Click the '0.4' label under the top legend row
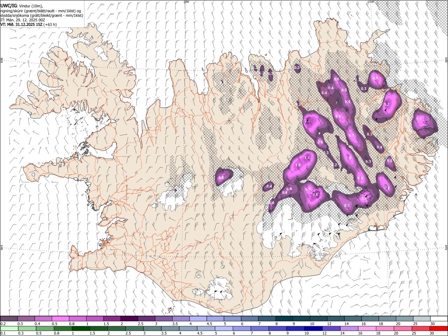 [x=37, y=323]
